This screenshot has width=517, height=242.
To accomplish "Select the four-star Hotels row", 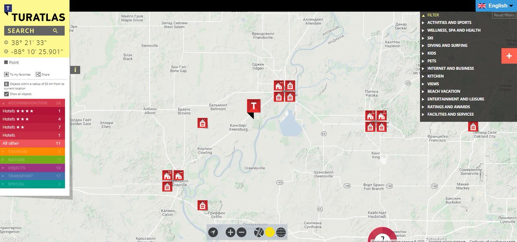I will pyautogui.click(x=33, y=111).
